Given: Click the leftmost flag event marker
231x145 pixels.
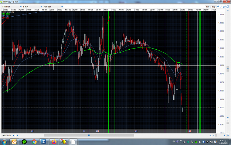Looking at the screenshot, I should coord(32,131).
